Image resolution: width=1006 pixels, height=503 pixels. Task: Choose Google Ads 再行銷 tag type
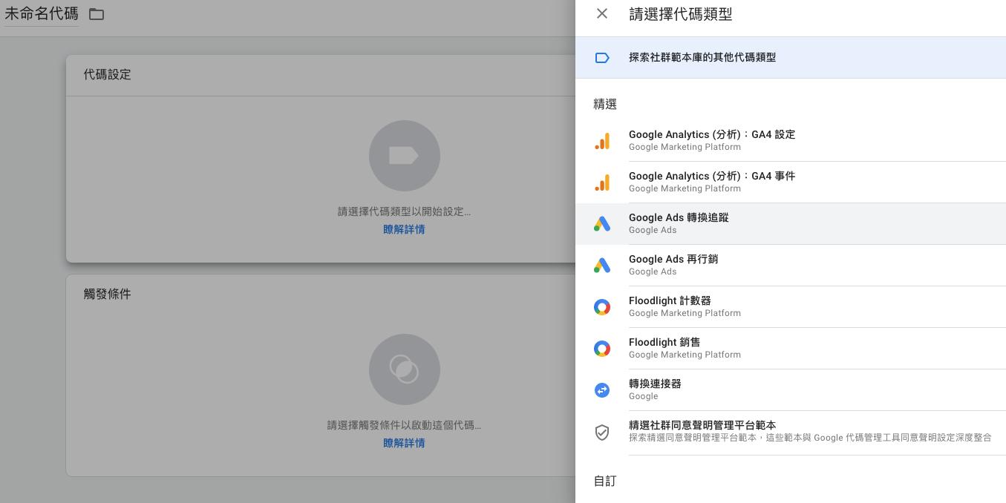[x=791, y=266]
